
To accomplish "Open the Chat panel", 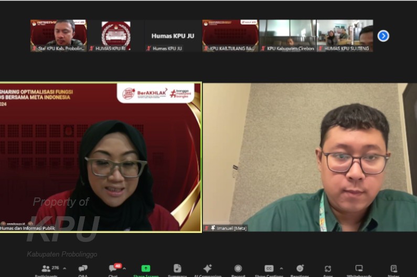I will tap(114, 269).
